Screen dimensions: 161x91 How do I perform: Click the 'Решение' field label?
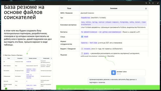click(64, 55)
